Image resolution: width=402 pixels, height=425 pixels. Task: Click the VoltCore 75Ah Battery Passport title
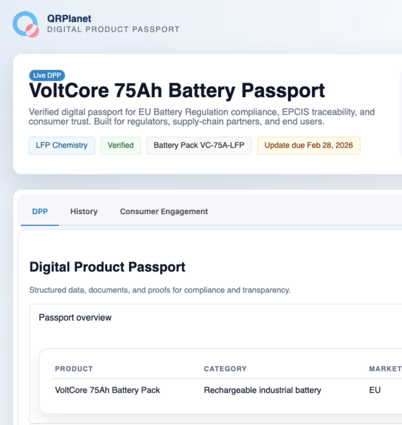click(177, 89)
